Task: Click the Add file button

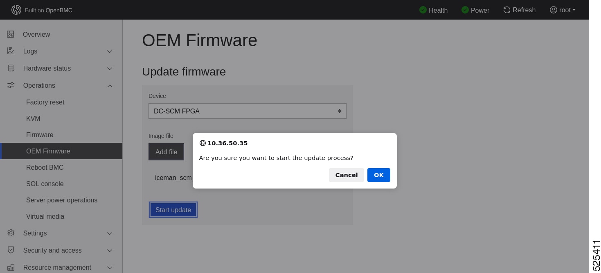Action: point(166,152)
